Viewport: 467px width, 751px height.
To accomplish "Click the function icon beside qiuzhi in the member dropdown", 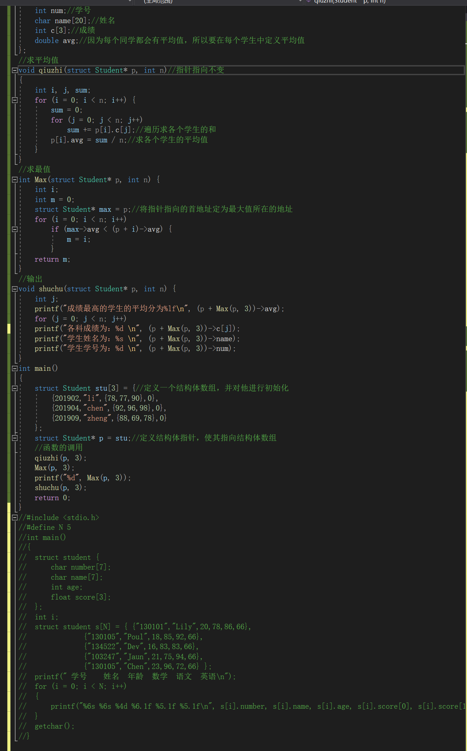I will [308, 1].
